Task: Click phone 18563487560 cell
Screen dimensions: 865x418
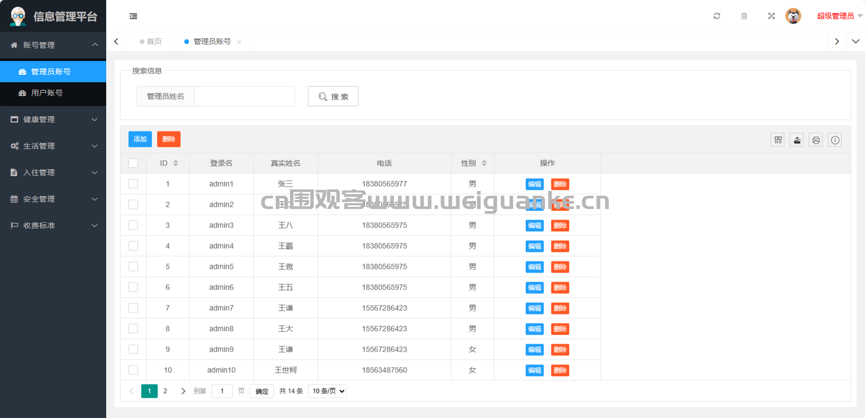Action: pyautogui.click(x=384, y=370)
